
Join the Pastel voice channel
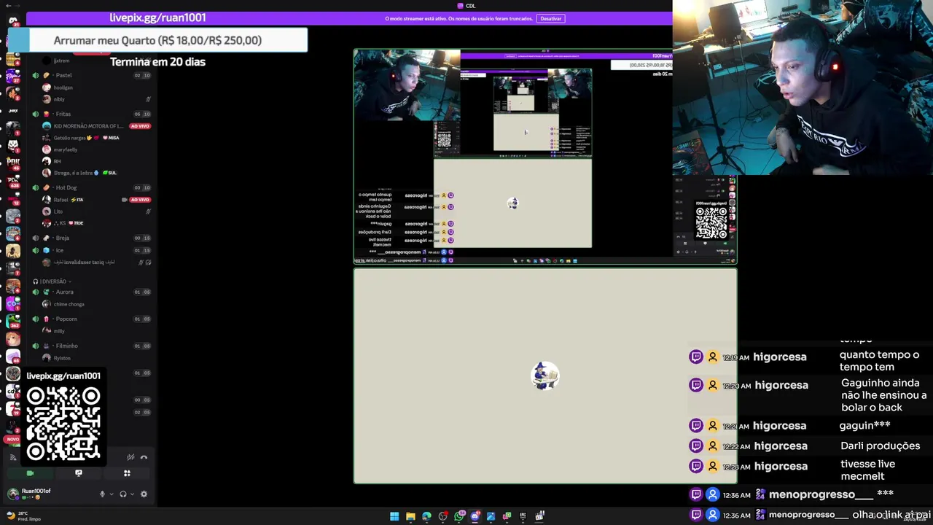pos(91,75)
